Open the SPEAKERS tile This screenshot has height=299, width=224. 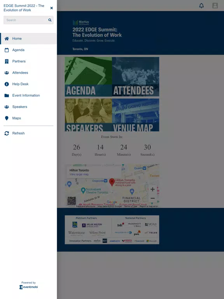(88, 115)
